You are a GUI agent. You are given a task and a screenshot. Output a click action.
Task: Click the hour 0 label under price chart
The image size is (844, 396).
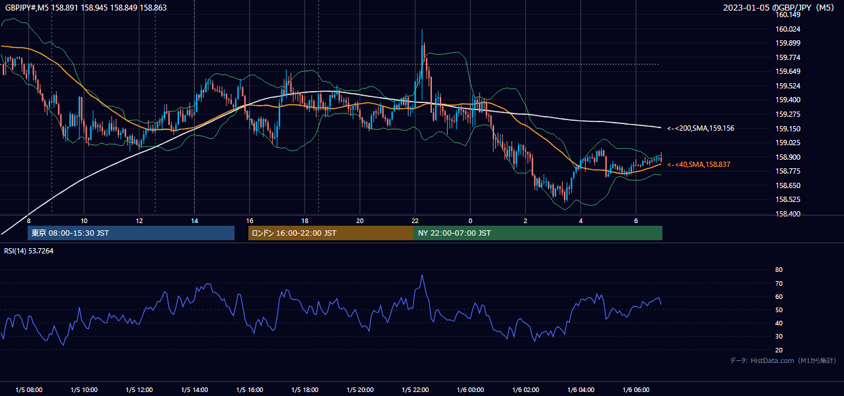tap(470, 220)
